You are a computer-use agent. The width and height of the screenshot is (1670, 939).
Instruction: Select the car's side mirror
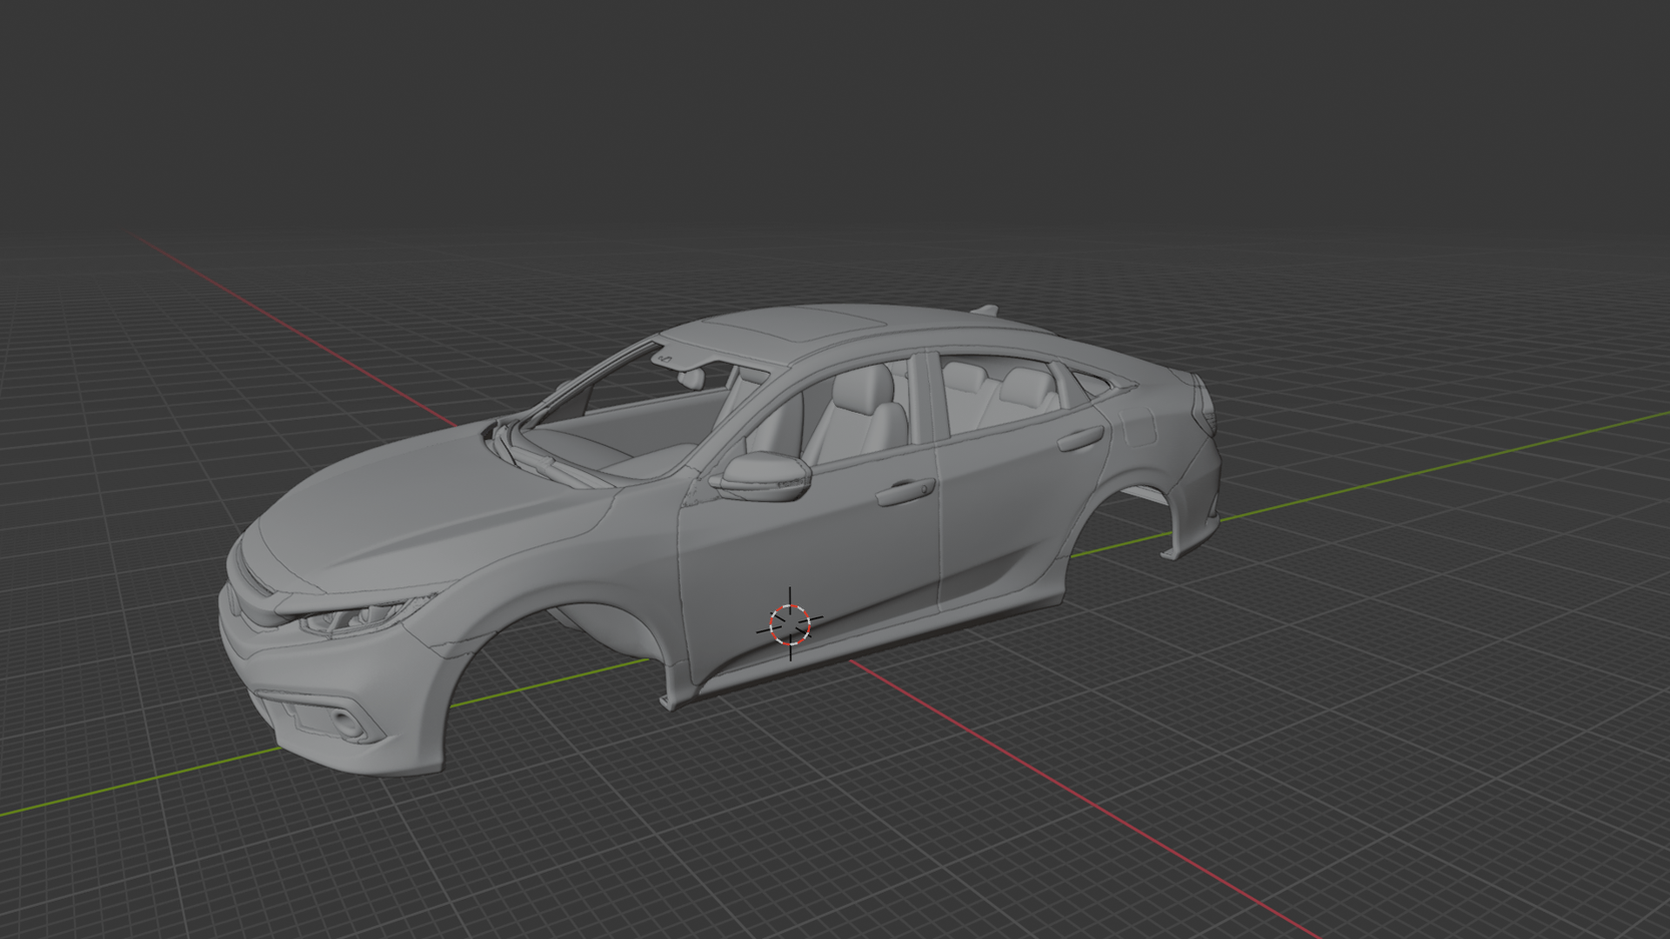tap(763, 478)
